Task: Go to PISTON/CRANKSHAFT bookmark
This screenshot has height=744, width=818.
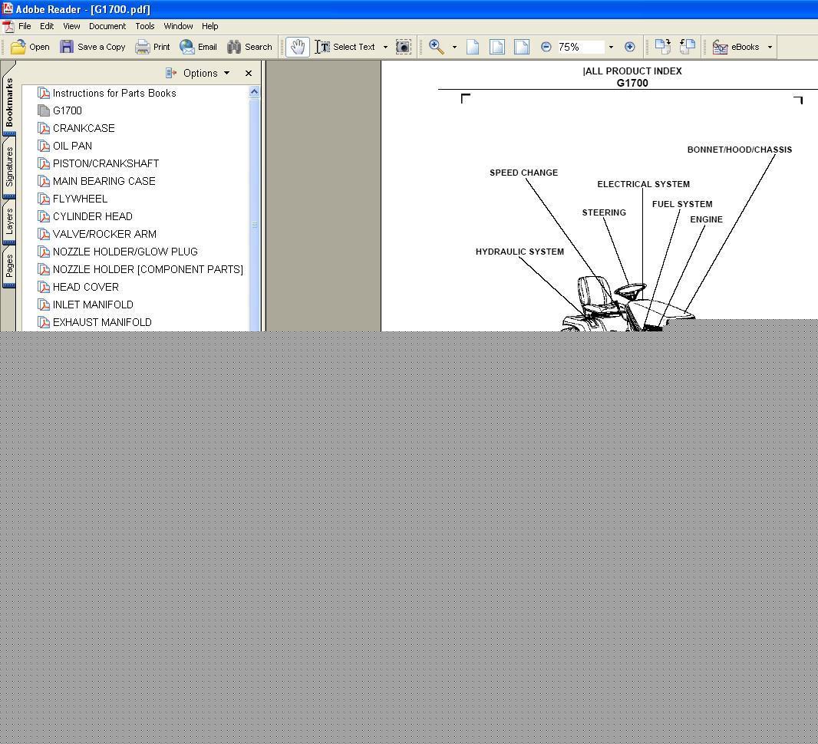Action: pos(105,163)
